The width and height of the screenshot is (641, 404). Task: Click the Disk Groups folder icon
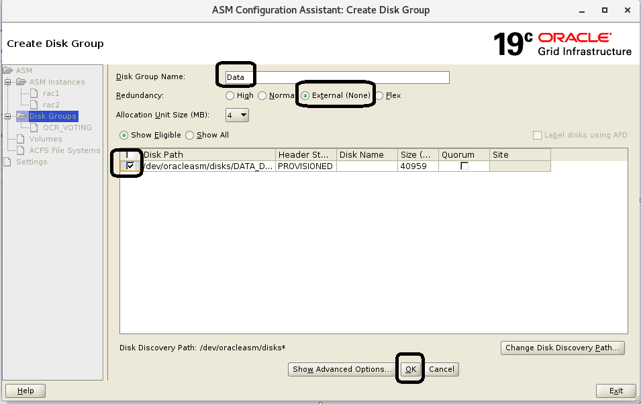pyautogui.click(x=23, y=115)
